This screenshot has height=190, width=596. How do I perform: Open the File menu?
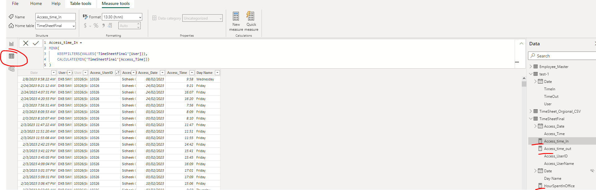15,3
